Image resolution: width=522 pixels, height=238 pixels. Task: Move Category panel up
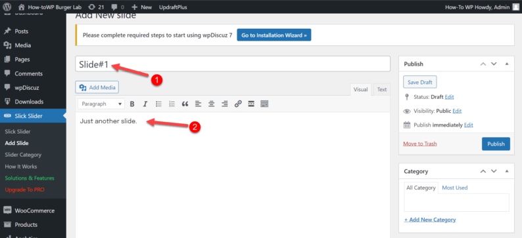pyautogui.click(x=483, y=171)
